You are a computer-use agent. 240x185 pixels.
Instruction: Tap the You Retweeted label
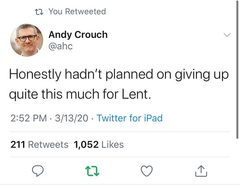pyautogui.click(x=77, y=11)
